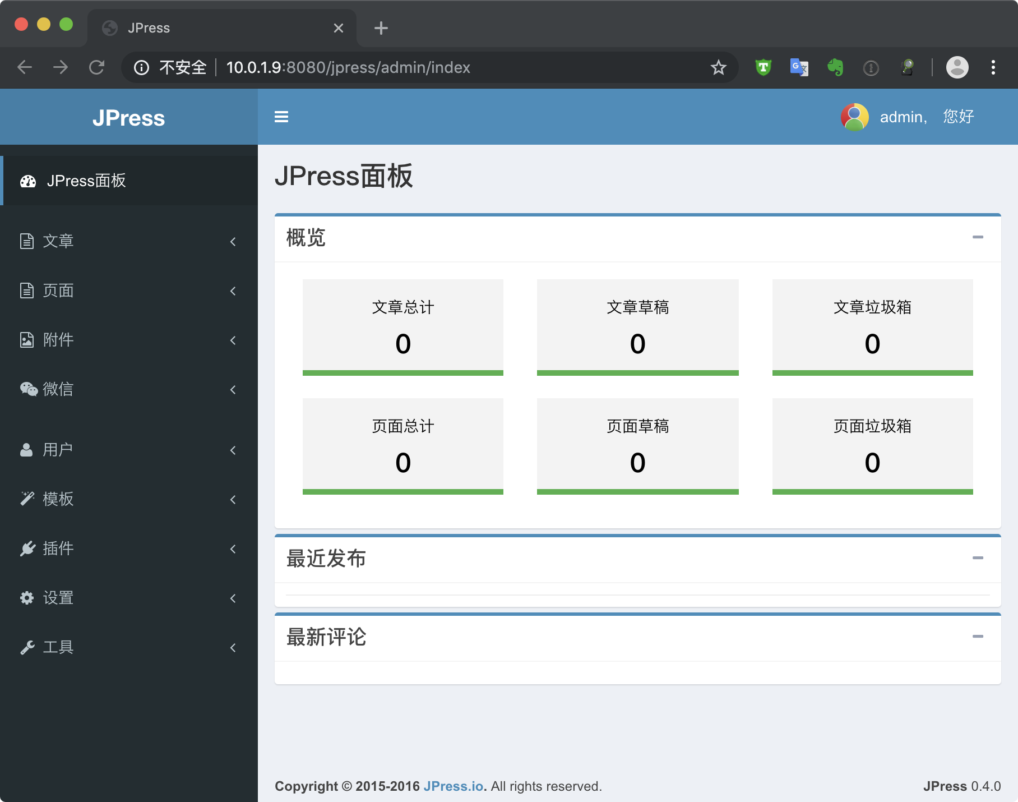
Task: Go back in browser history
Action: 25,67
